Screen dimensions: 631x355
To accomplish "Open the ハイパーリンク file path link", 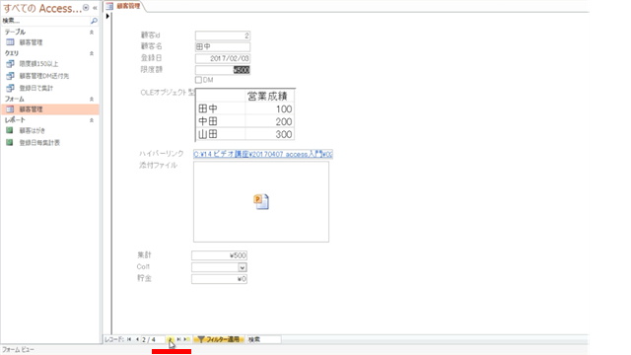I will point(263,154).
